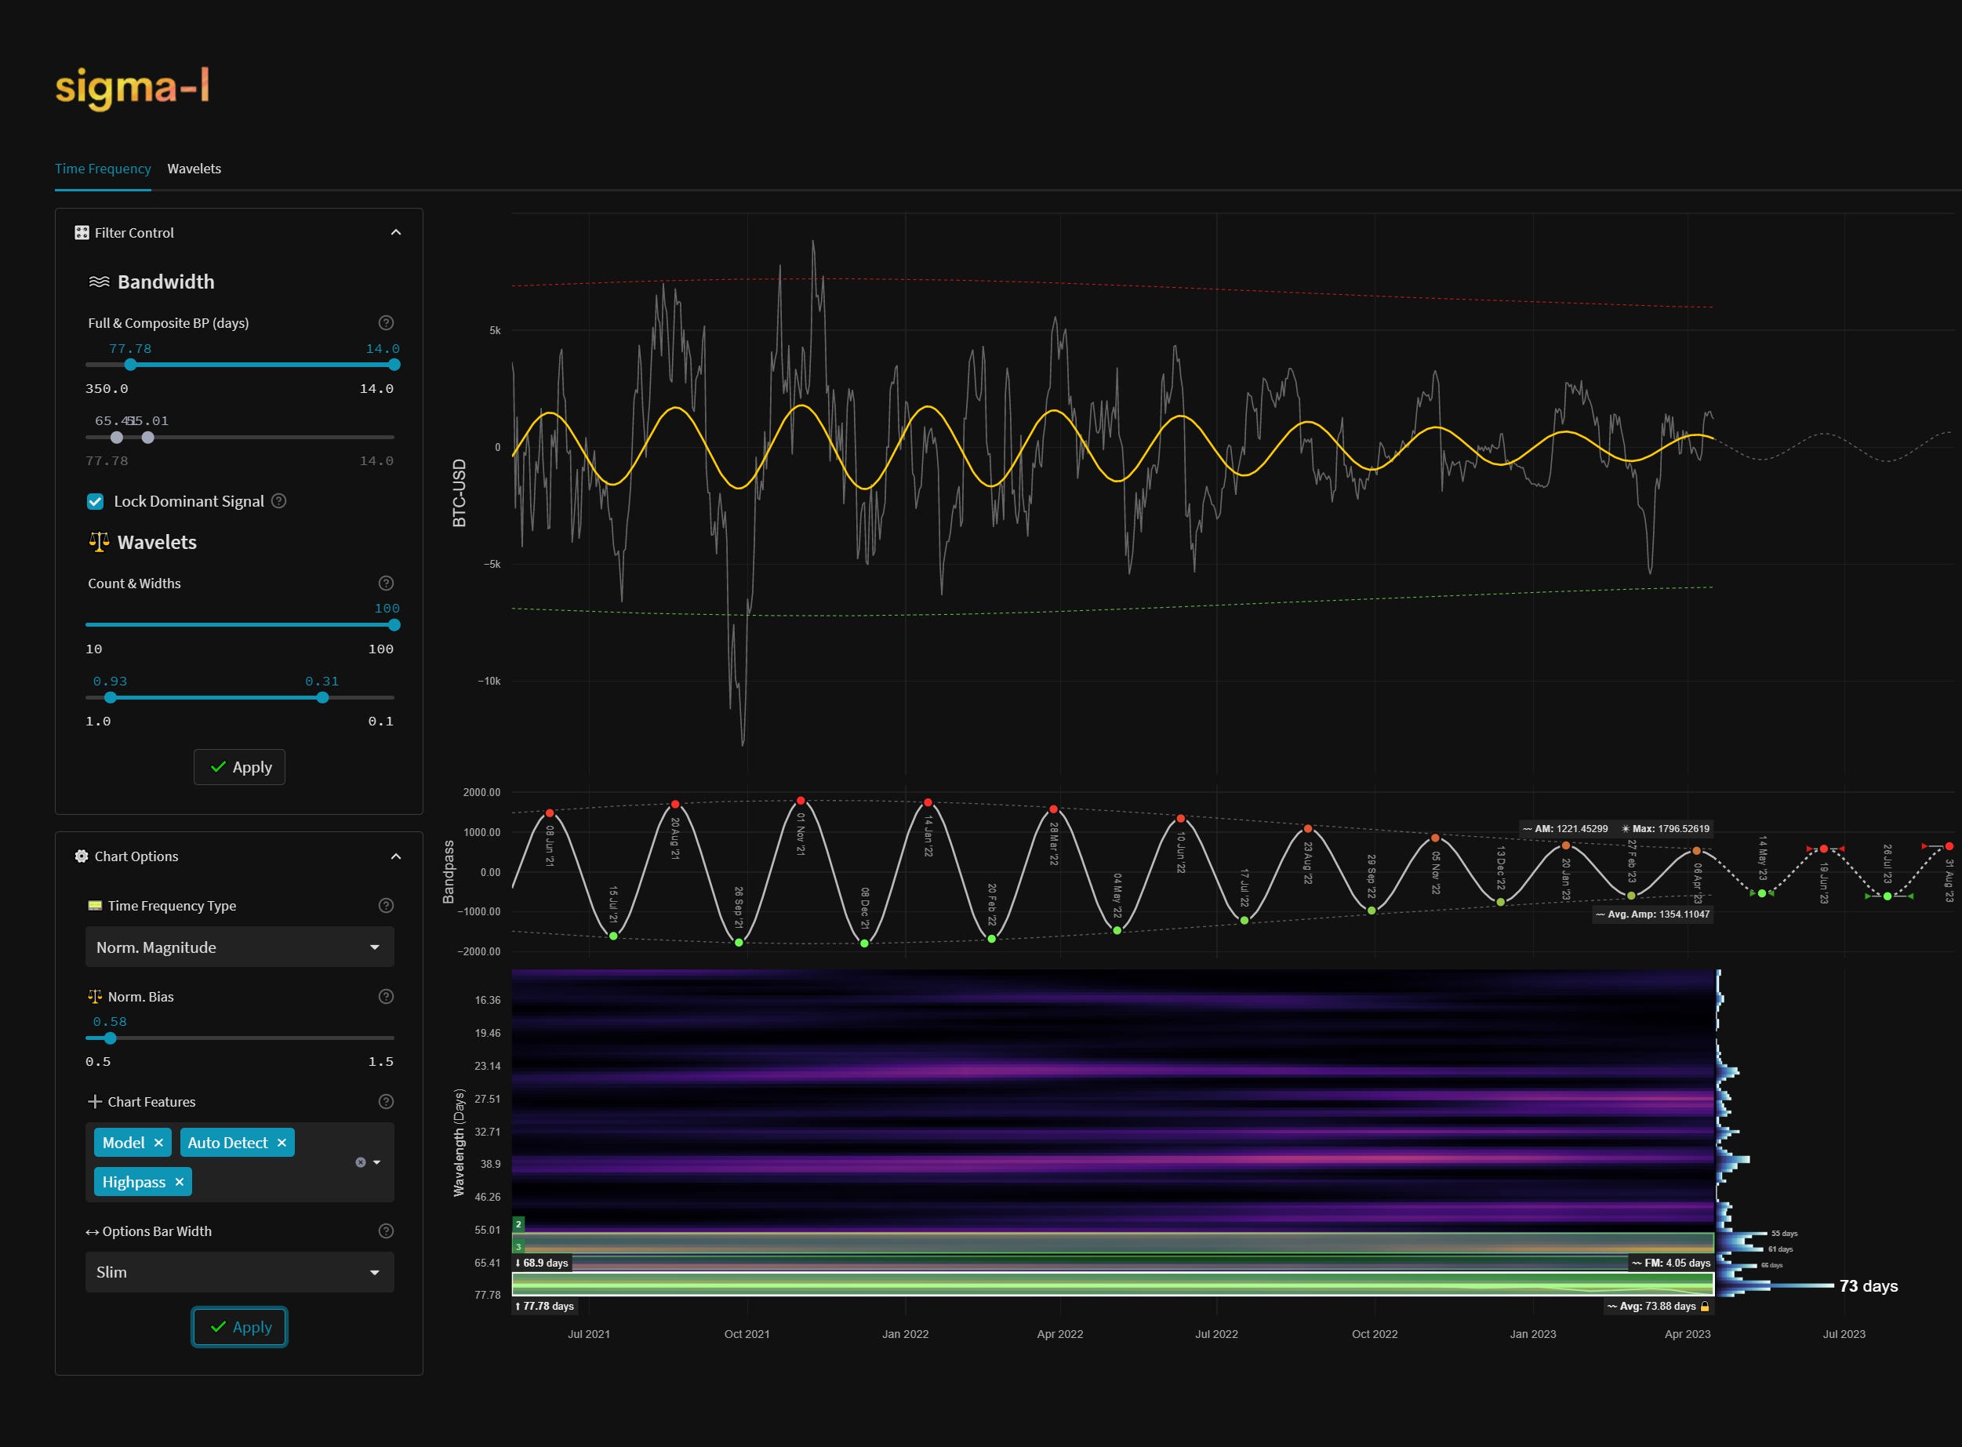Switch to the Wavelets tab
This screenshot has width=1962, height=1447.
click(194, 169)
